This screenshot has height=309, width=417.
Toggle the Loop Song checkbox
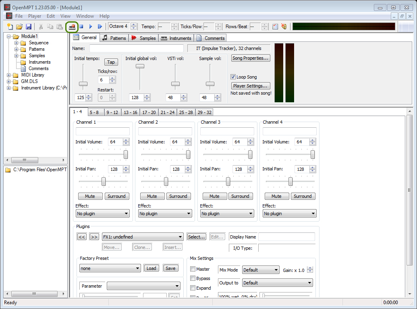[233, 77]
